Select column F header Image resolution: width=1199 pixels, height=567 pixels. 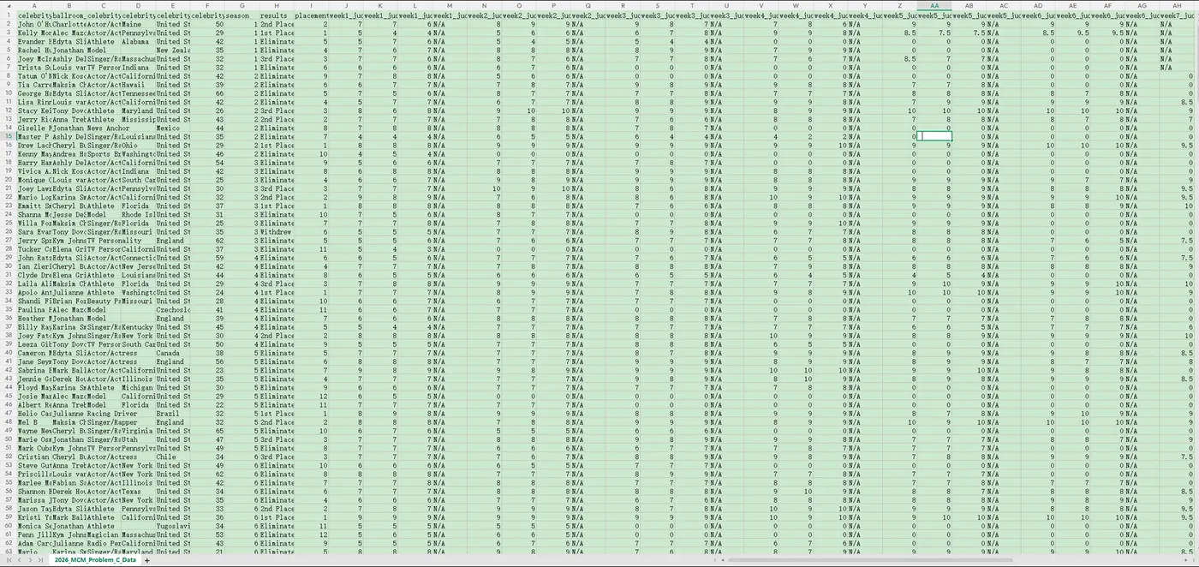click(x=207, y=5)
